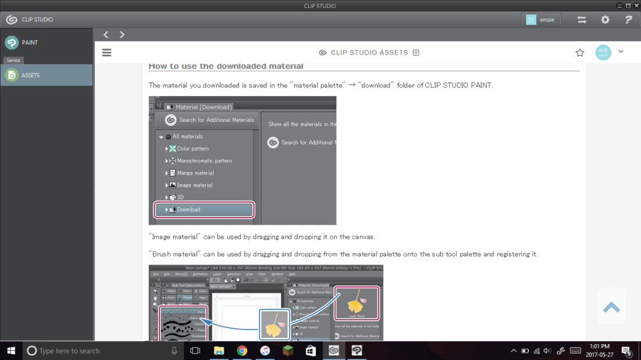This screenshot has height=360, width=641.
Task: Select ASSETS in the sidebar
Action: [46, 75]
